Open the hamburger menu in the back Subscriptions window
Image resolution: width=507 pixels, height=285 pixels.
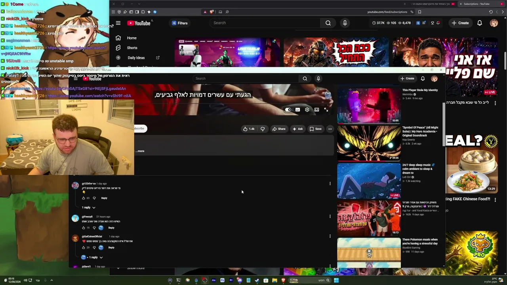point(118,23)
